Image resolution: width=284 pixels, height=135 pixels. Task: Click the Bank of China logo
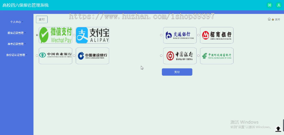click(180, 56)
